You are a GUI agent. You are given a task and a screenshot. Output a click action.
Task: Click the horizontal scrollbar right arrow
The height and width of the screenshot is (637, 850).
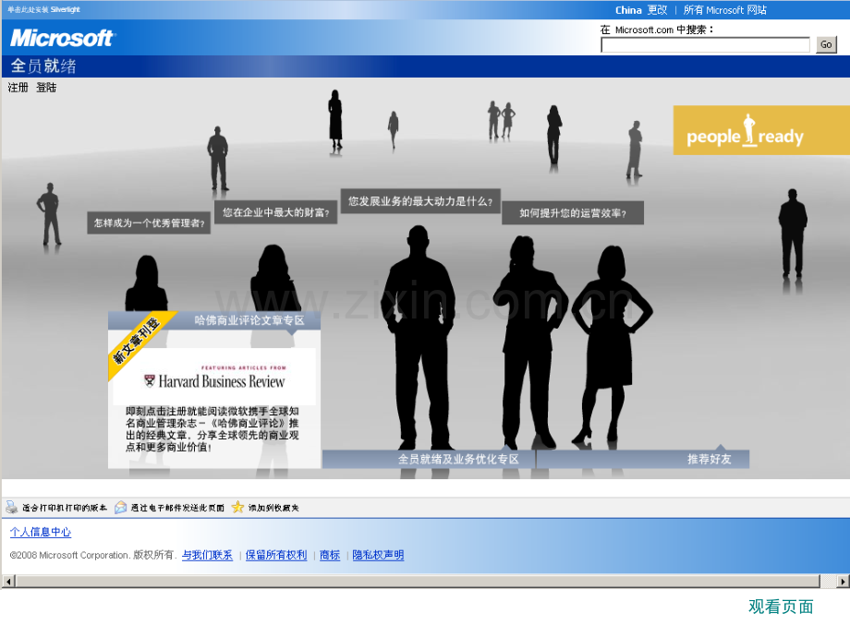pyautogui.click(x=843, y=582)
